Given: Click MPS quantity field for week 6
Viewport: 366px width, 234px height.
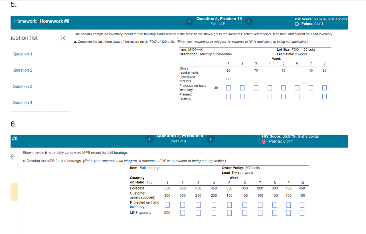Looking at the screenshot, I should pos(245,213).
